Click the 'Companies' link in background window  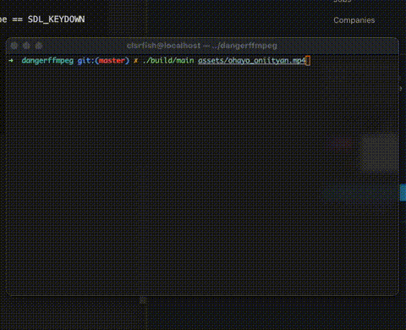[x=354, y=20]
